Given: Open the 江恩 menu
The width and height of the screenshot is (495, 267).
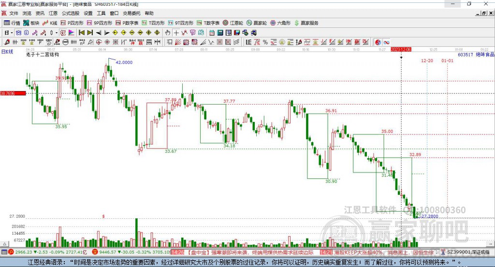Looking at the screenshot, I should point(53,13).
